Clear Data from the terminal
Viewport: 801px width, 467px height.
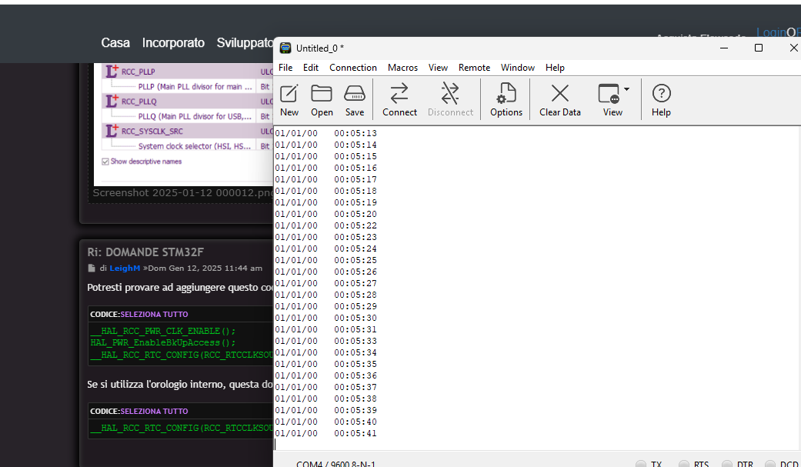coord(560,100)
